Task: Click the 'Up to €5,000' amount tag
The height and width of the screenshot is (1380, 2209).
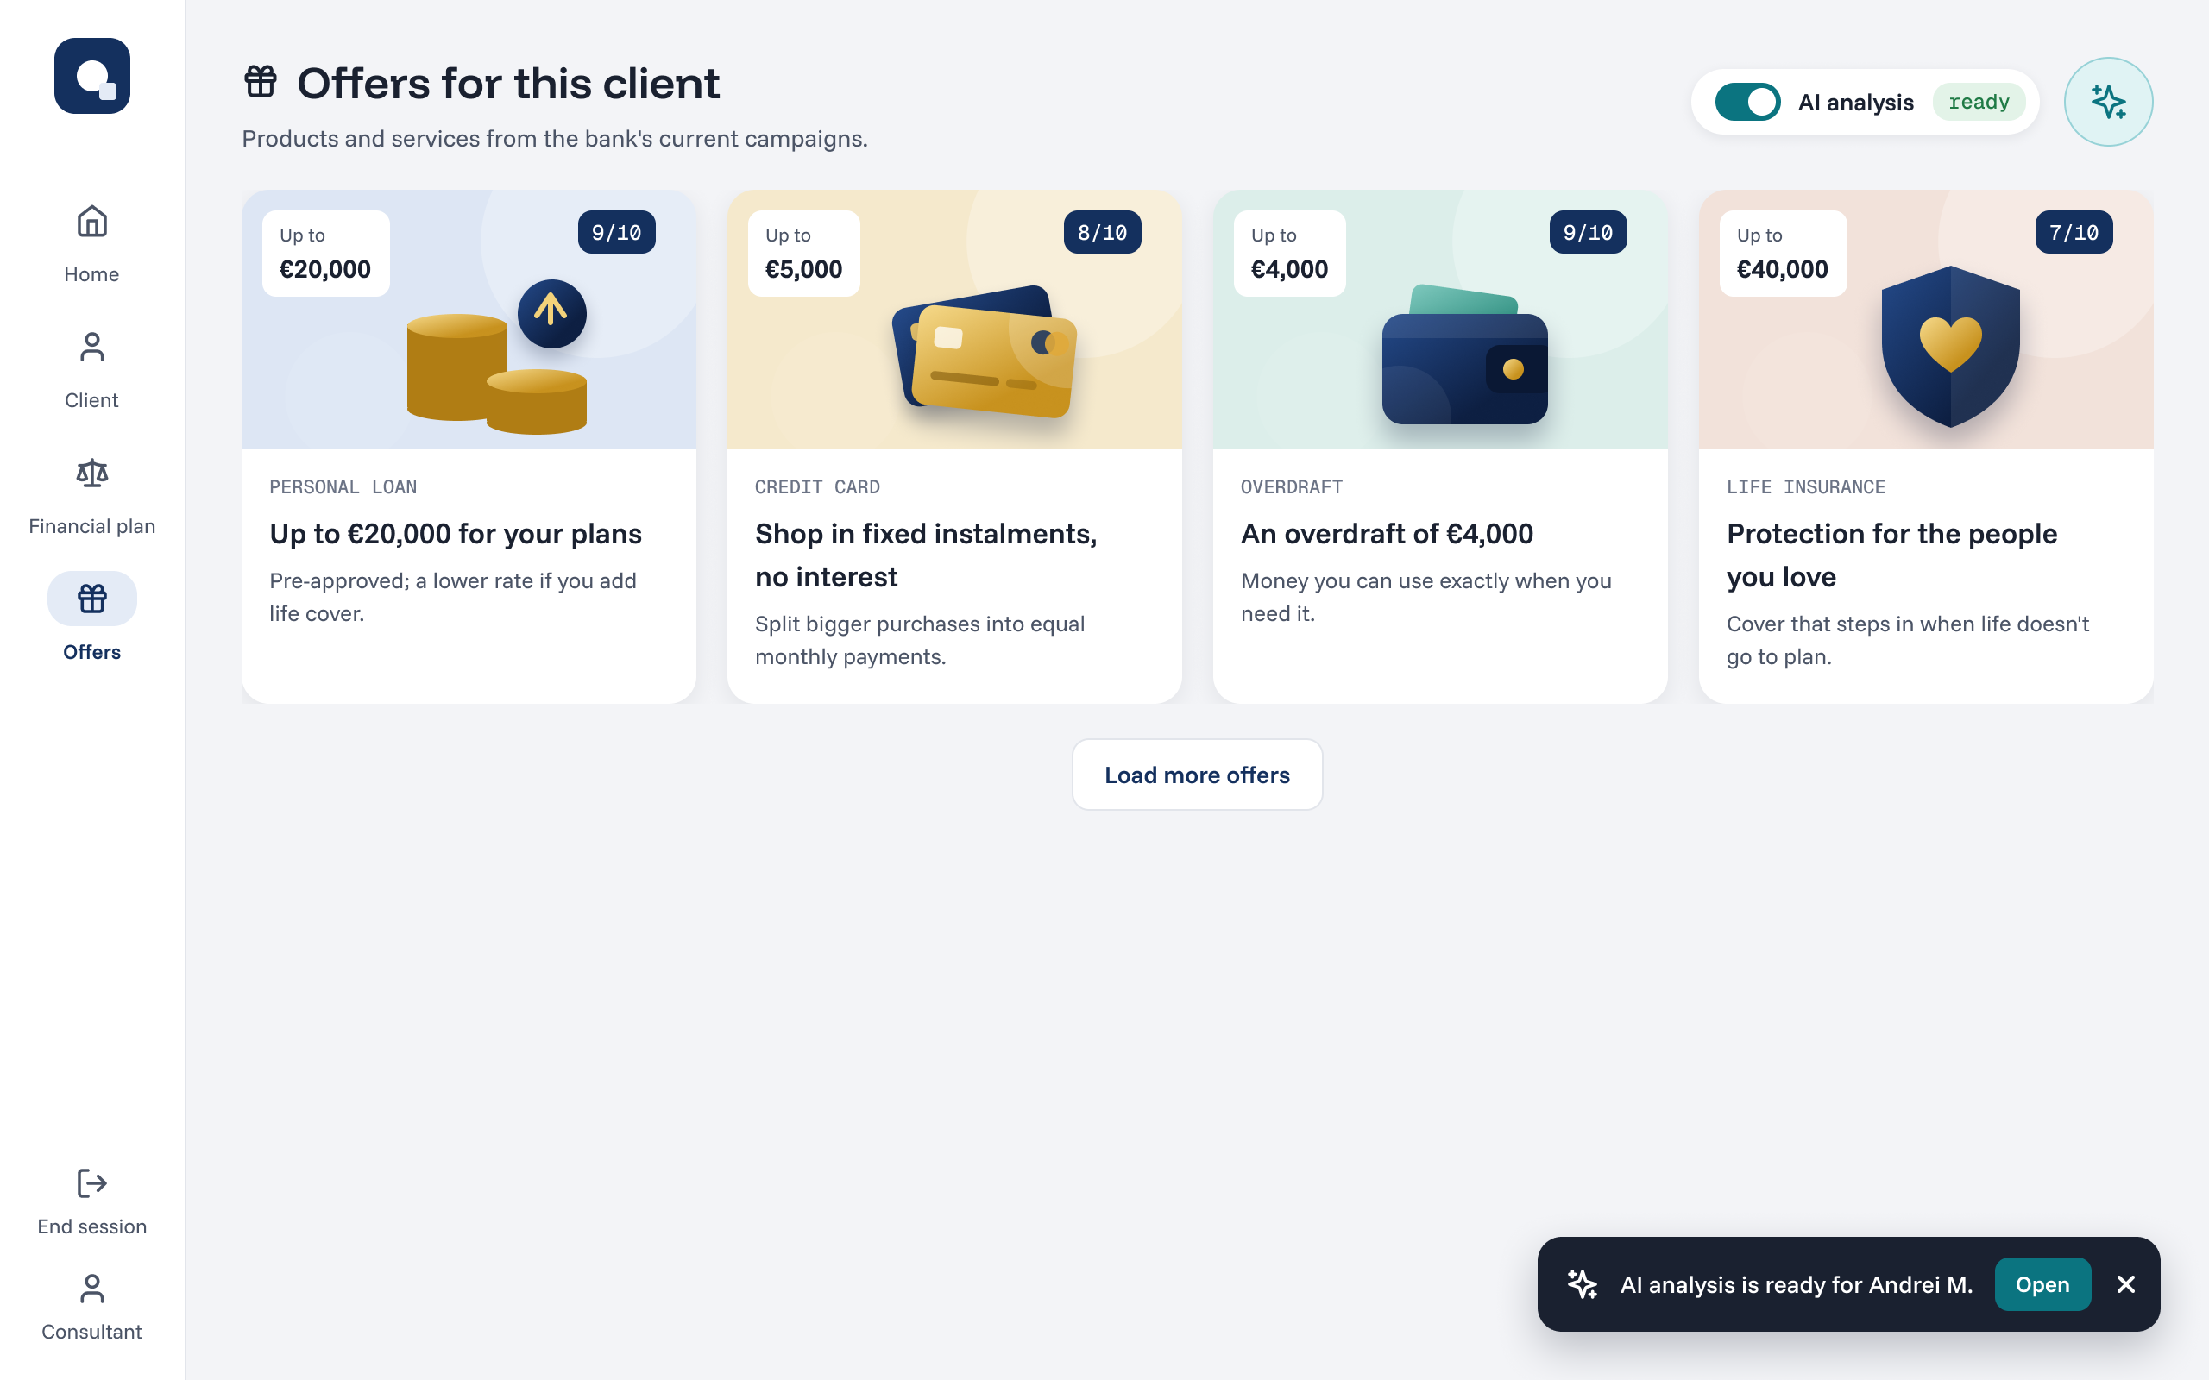Action: point(803,254)
